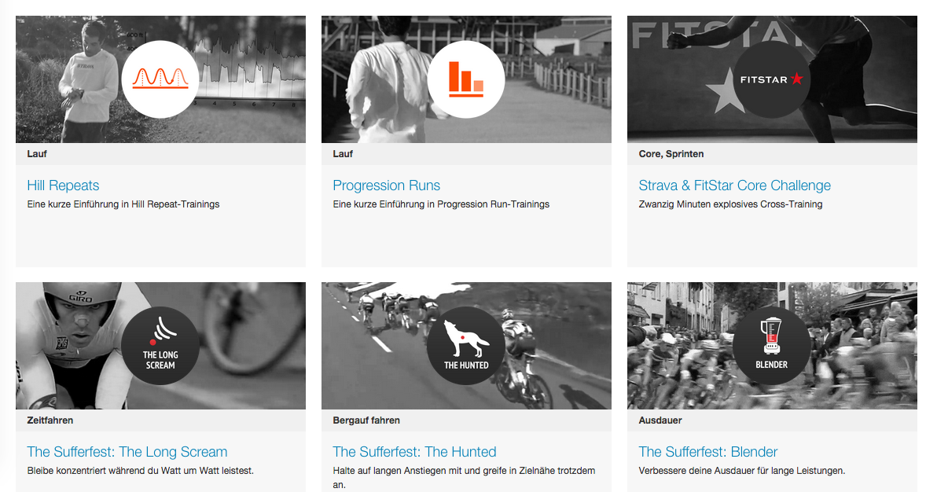Click The Hunted wolf badge
The height and width of the screenshot is (492, 926).
(x=466, y=346)
